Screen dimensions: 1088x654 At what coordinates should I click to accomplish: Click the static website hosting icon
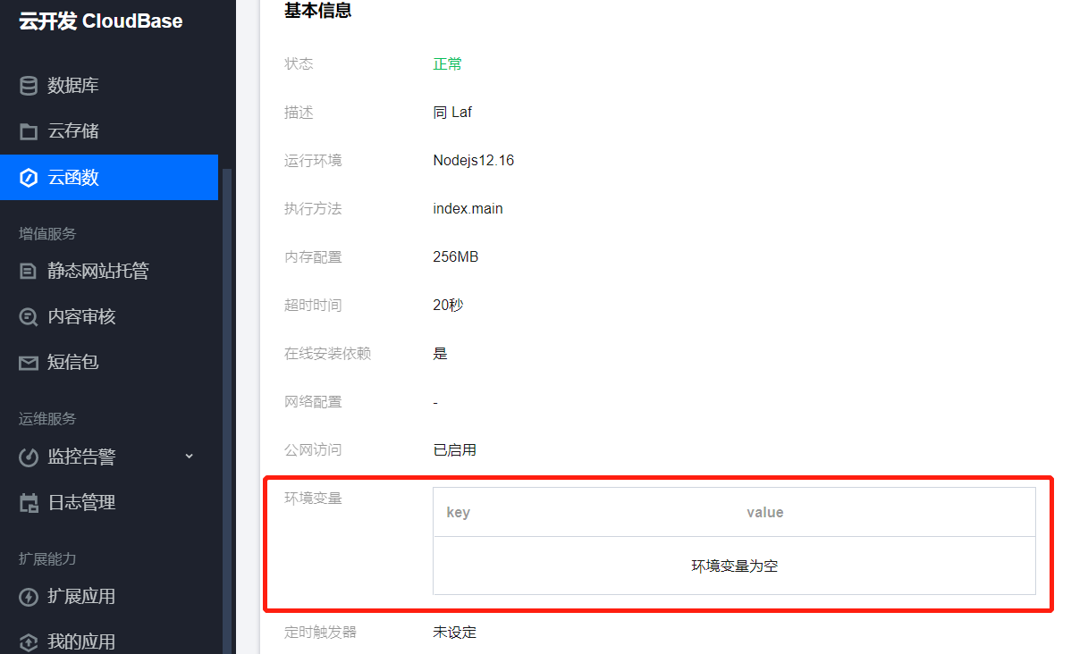(29, 271)
